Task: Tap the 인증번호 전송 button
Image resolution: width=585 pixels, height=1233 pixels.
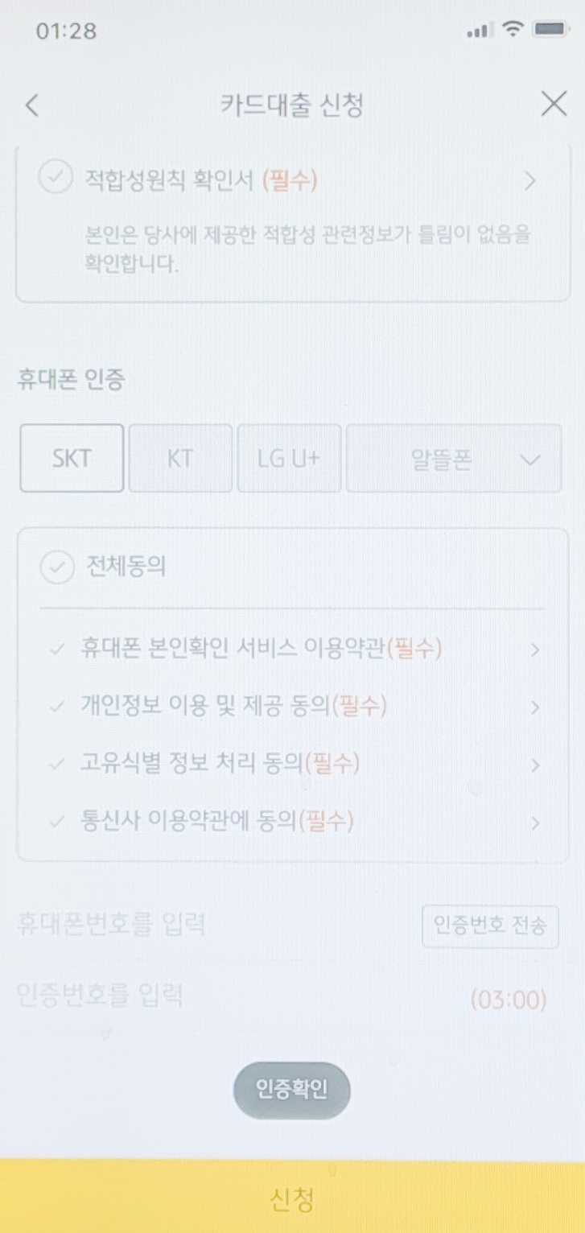Action: click(490, 926)
